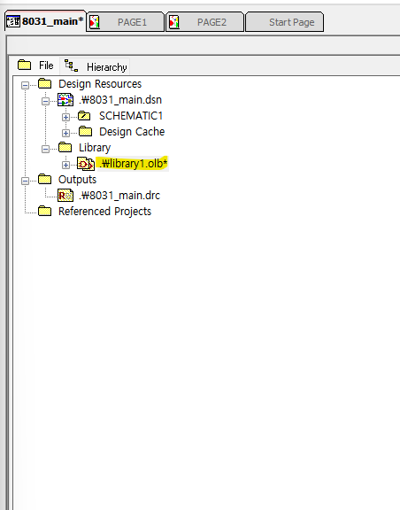Switch to the 8031_main project tab

[45, 21]
